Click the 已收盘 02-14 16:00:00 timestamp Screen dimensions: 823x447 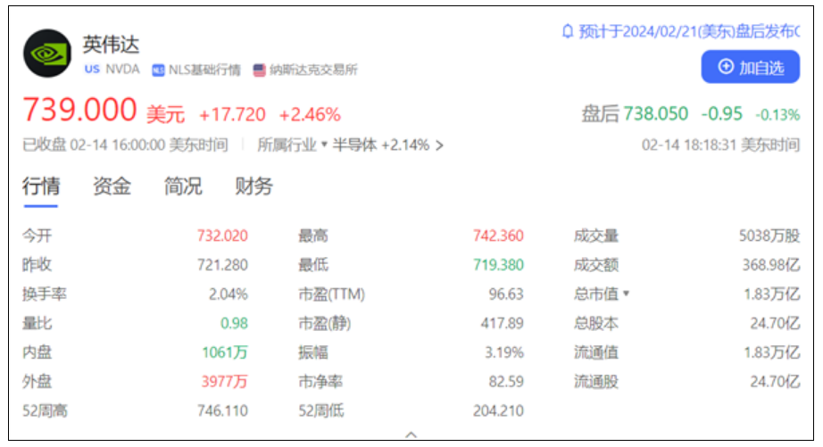click(x=126, y=145)
